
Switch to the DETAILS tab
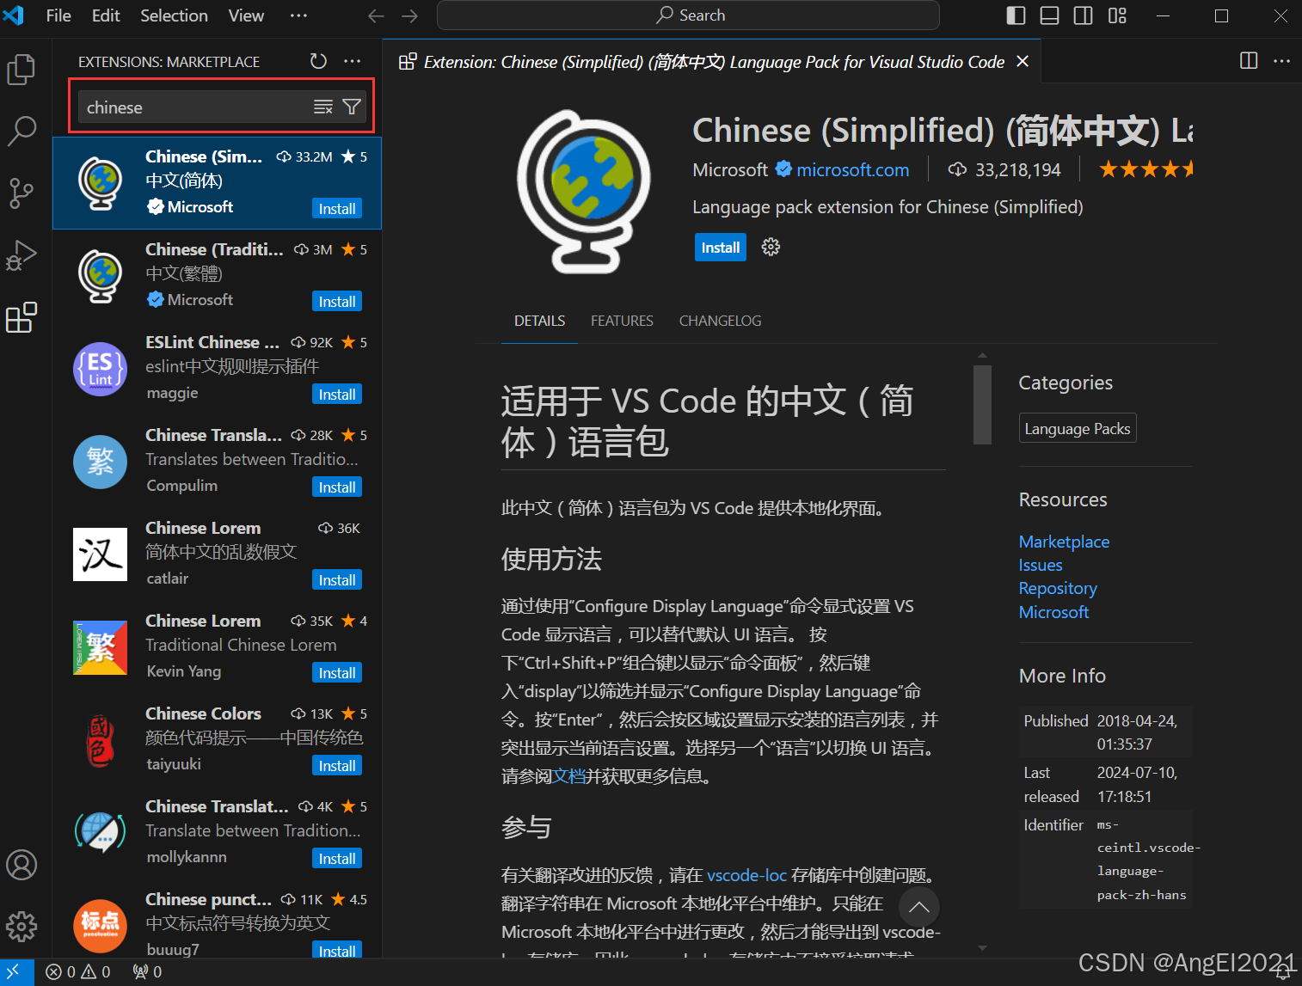pyautogui.click(x=539, y=321)
